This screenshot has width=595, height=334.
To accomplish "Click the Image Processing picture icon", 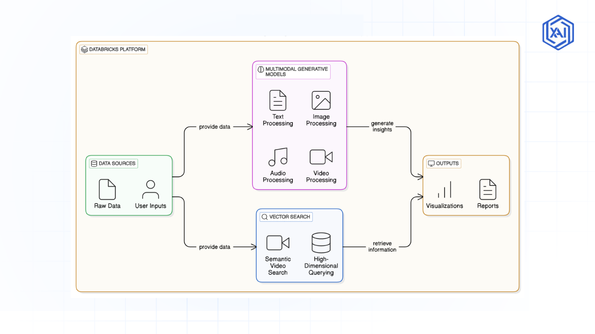I will point(321,100).
